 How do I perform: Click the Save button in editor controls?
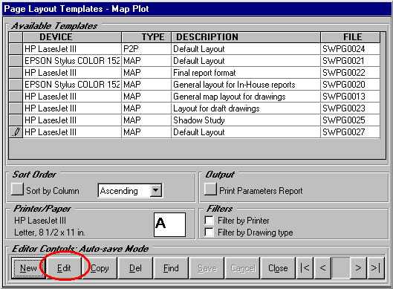click(207, 268)
